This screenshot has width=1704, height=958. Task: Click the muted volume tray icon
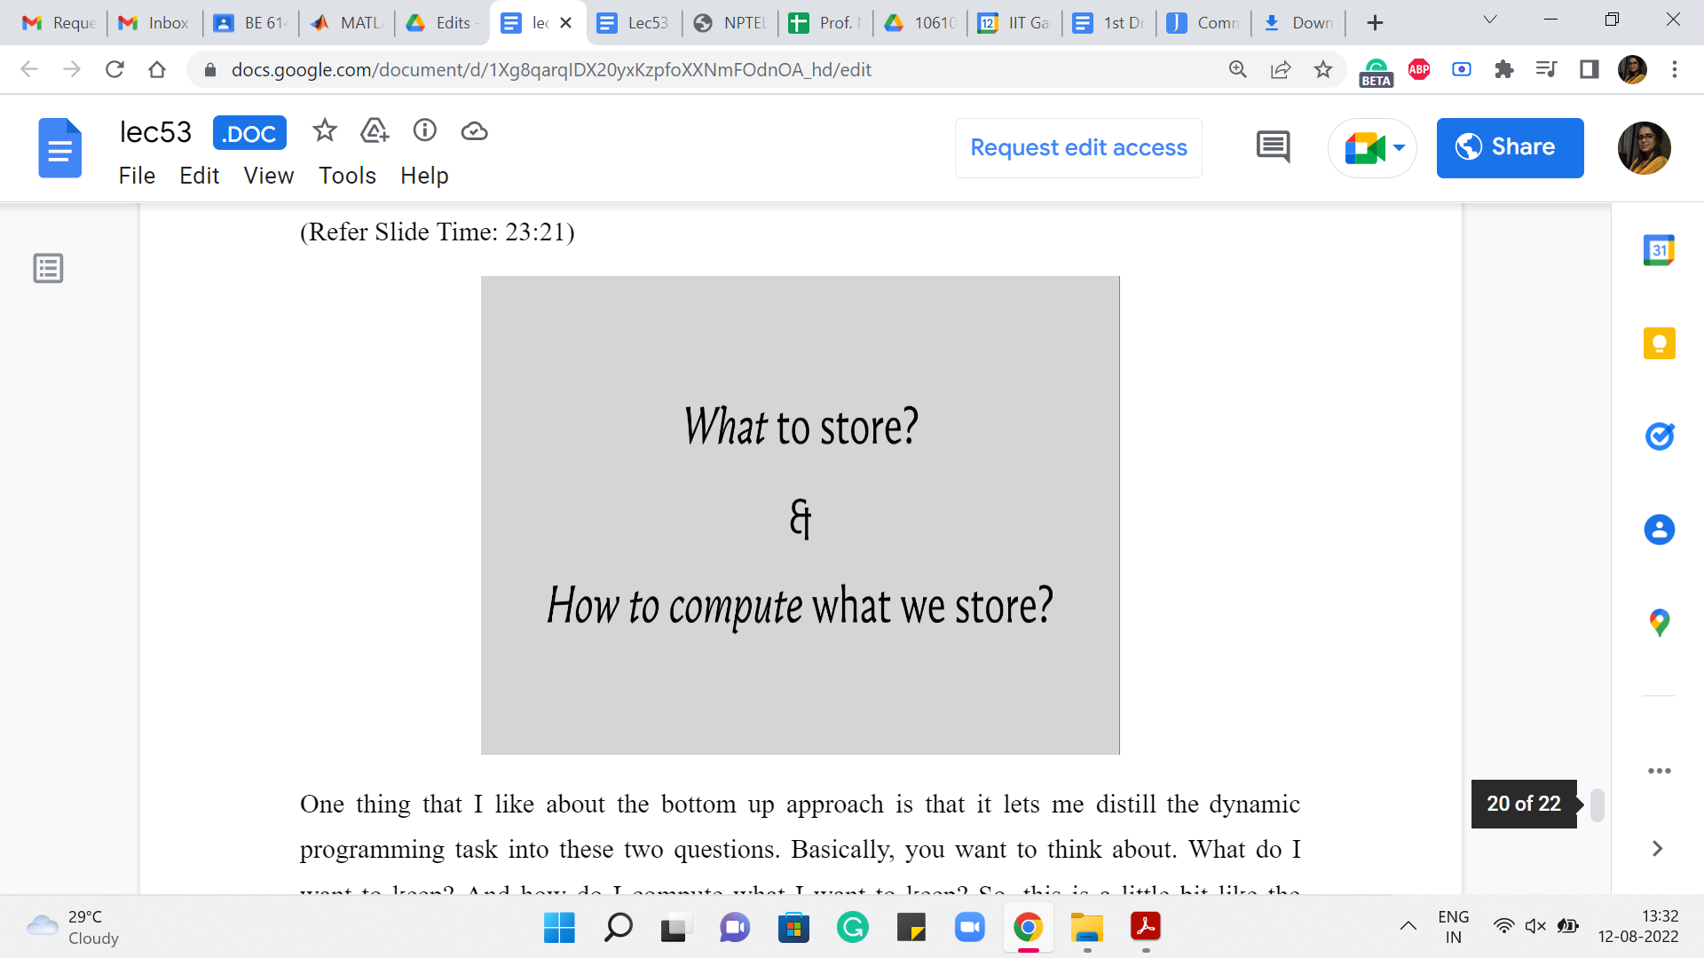(x=1534, y=926)
